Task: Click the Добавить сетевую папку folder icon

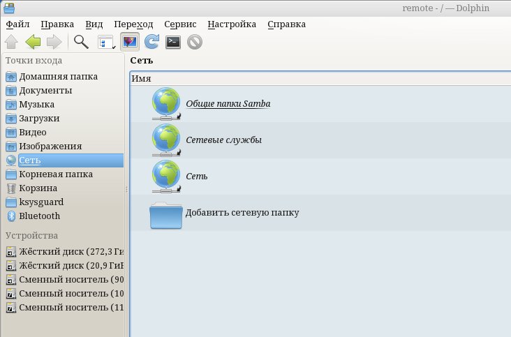Action: click(x=166, y=216)
